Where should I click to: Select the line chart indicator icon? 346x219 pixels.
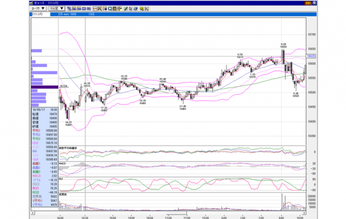95,9
